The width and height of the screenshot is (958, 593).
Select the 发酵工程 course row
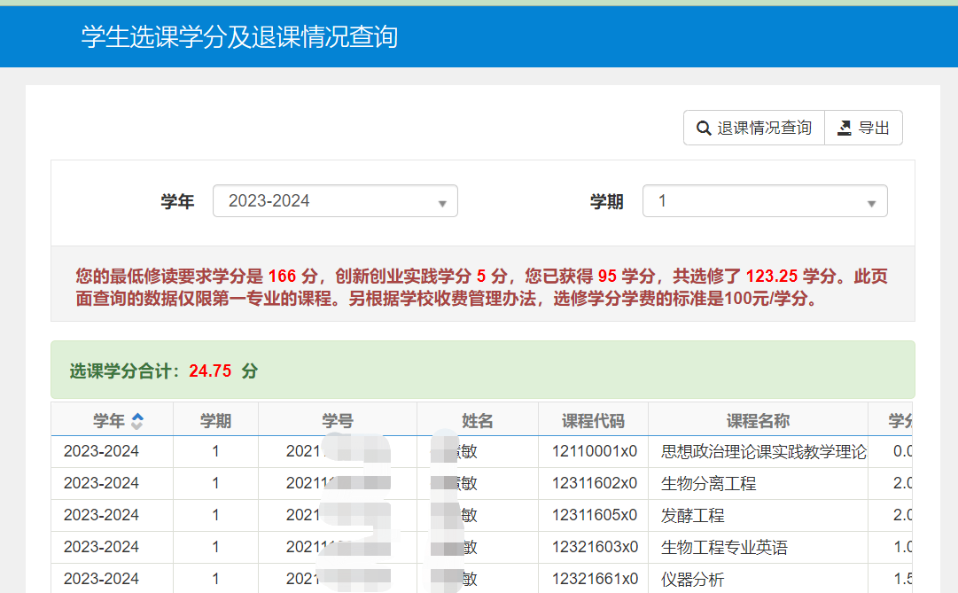tap(692, 516)
